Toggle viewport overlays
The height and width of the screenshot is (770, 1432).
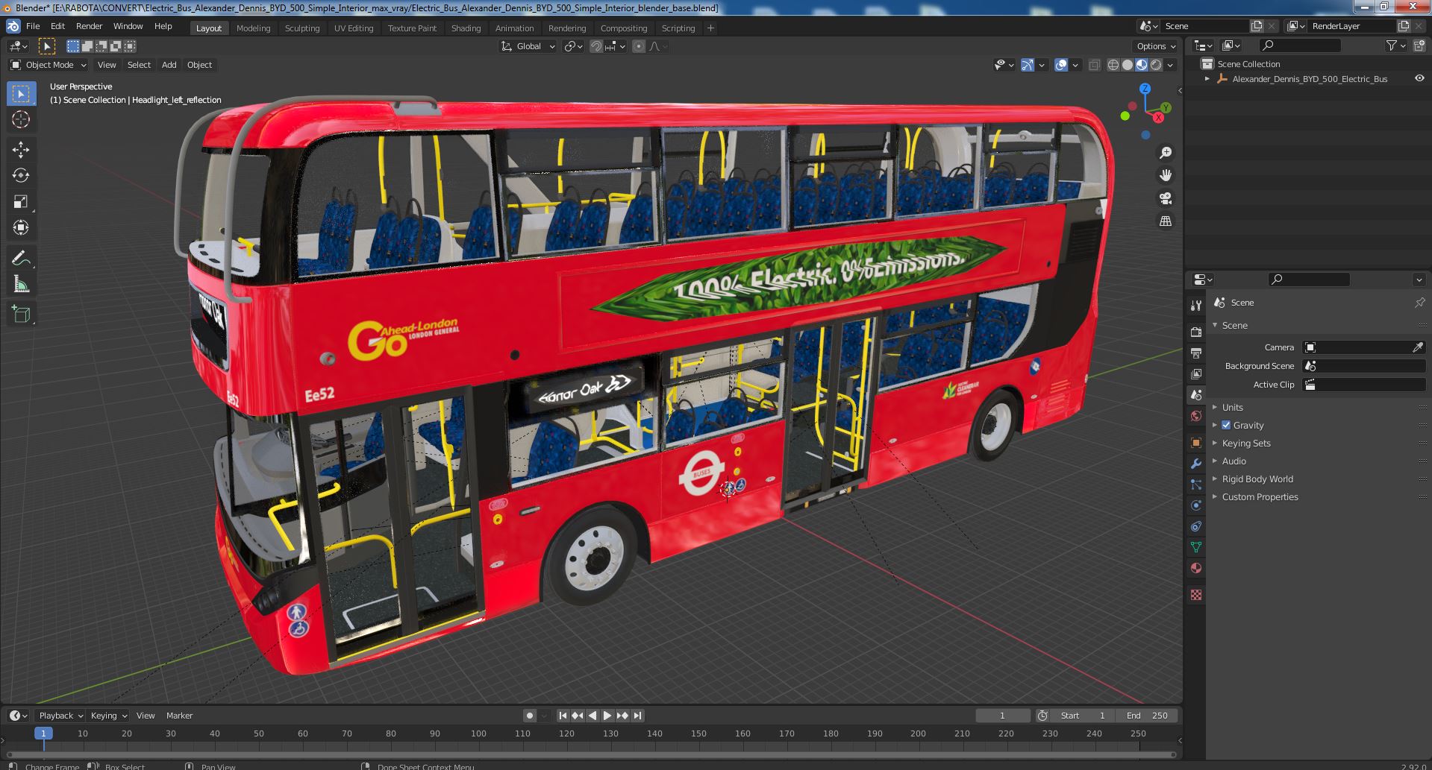click(1061, 65)
